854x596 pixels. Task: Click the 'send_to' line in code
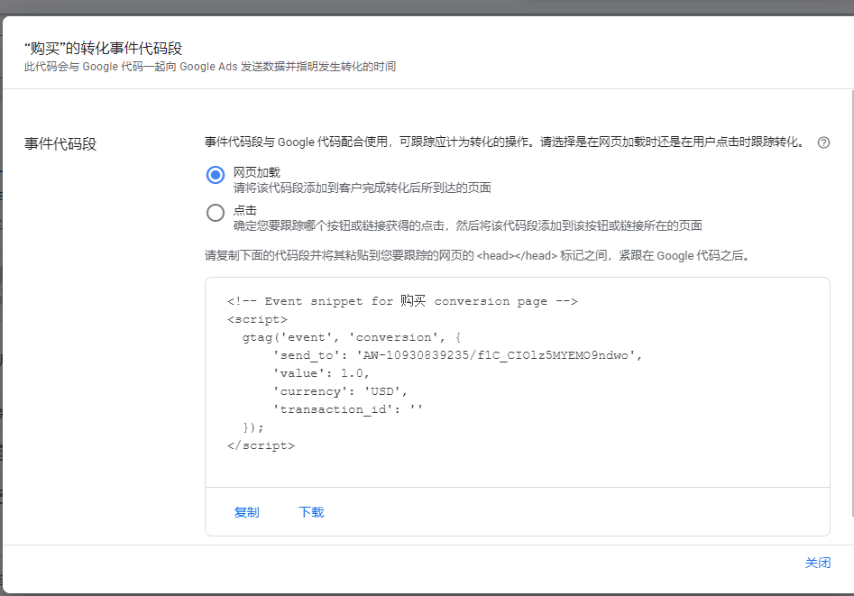(458, 355)
